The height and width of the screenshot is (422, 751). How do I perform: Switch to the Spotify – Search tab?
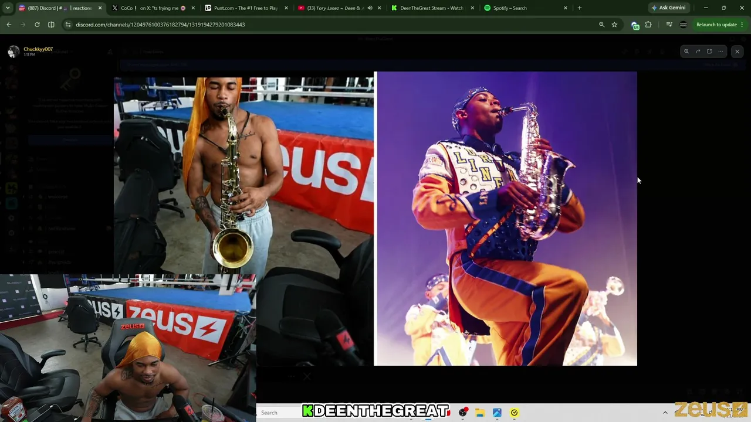[526, 8]
